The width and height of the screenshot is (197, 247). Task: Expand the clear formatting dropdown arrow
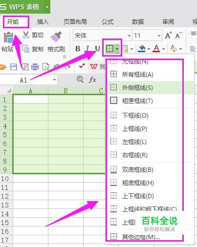[x=180, y=49]
